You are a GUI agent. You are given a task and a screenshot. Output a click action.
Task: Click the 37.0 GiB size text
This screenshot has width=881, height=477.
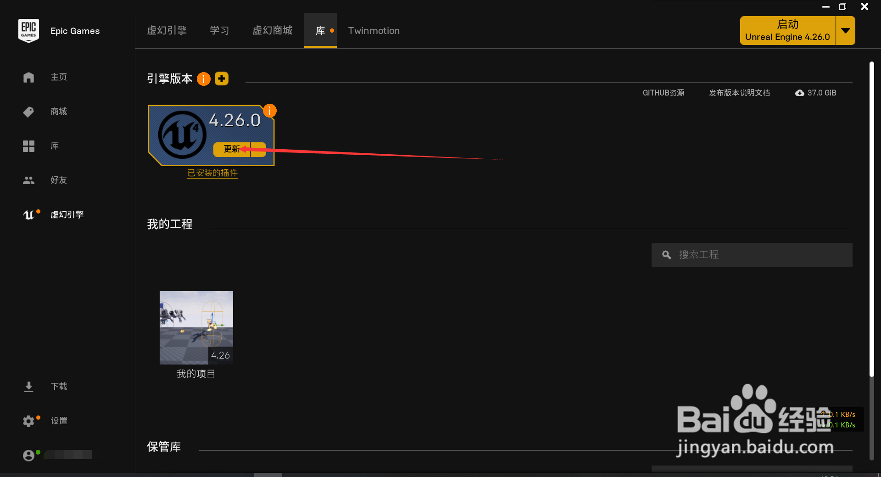coord(822,93)
